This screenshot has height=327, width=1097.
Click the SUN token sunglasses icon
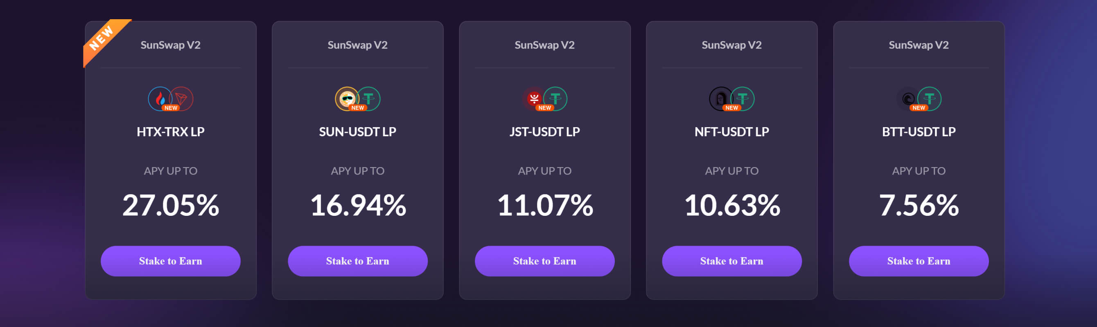tap(347, 98)
